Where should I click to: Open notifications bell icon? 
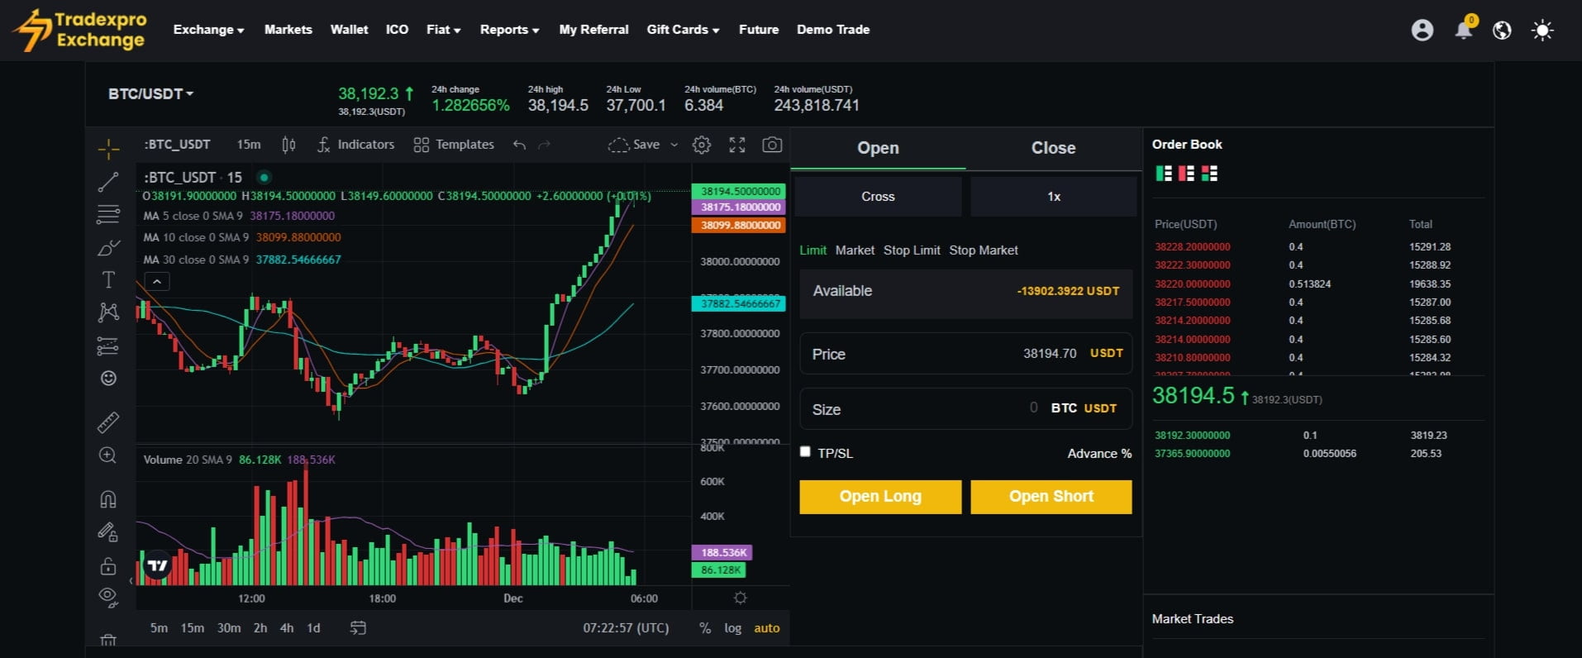tap(1464, 30)
